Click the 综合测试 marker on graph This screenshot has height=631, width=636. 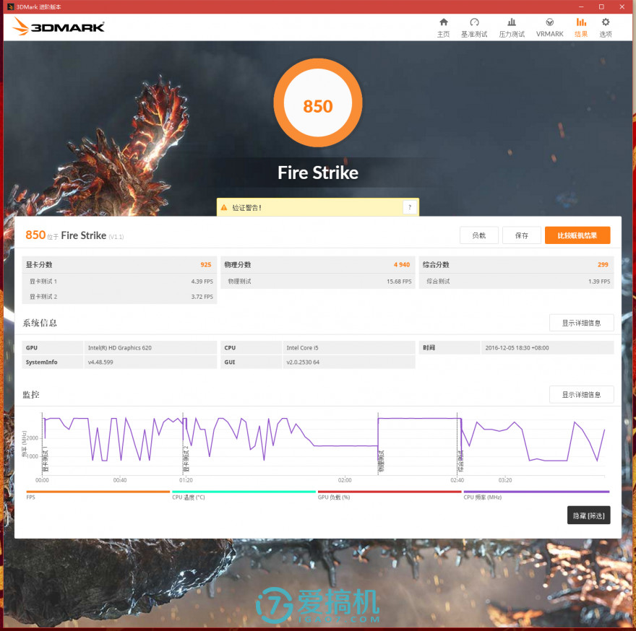pyautogui.click(x=460, y=461)
